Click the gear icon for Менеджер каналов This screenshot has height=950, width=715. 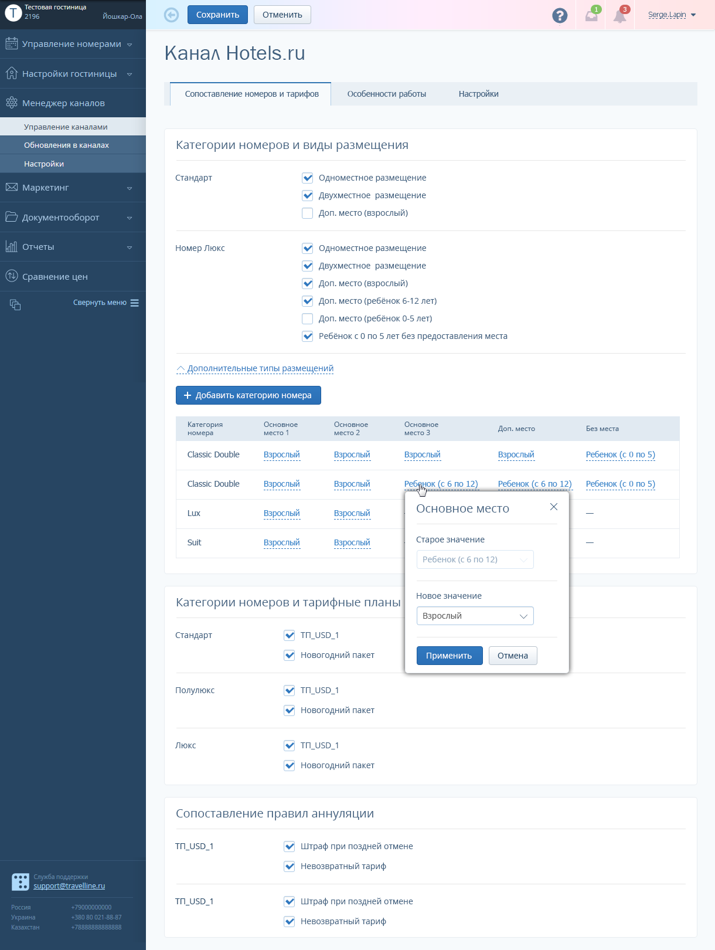click(12, 103)
